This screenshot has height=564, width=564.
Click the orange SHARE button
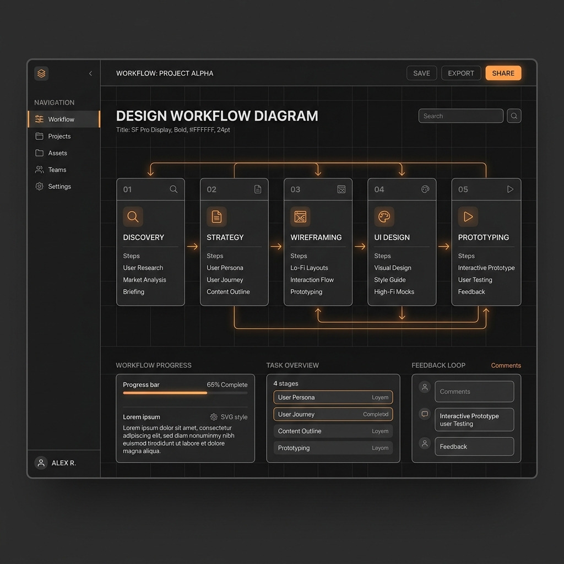[x=503, y=73]
